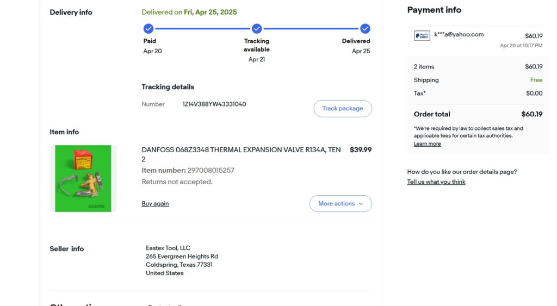Click the Apr 20 at 10:17 PM timestamp
Viewport: 557px width, 306px height.
[x=521, y=46]
